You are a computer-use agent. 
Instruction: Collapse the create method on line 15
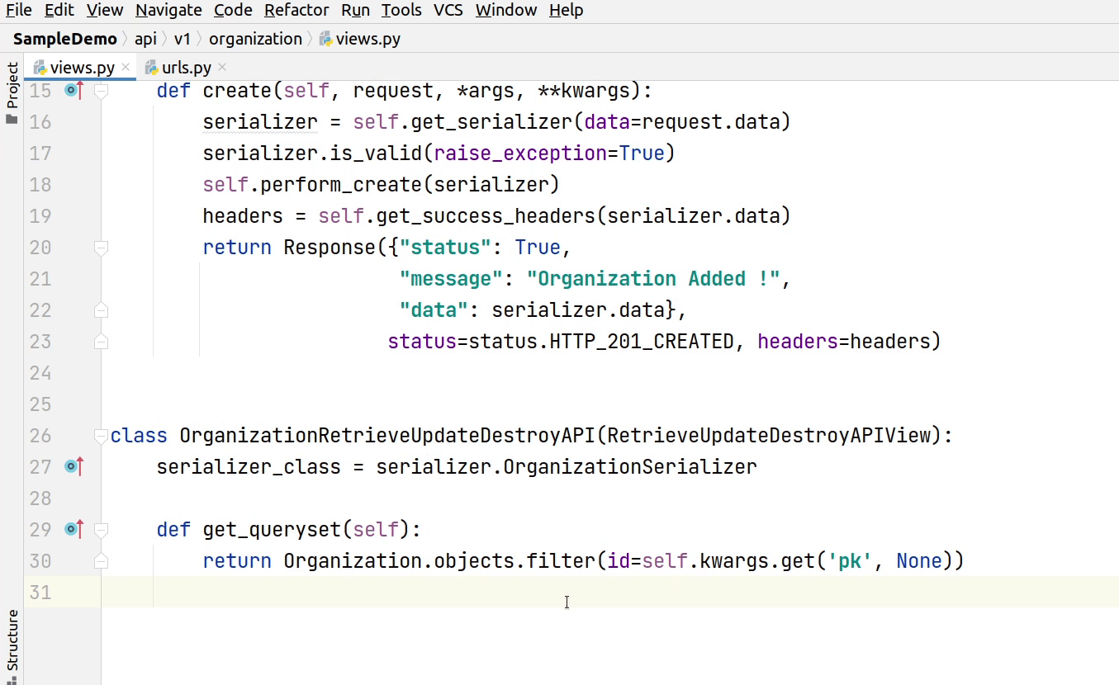tap(101, 91)
